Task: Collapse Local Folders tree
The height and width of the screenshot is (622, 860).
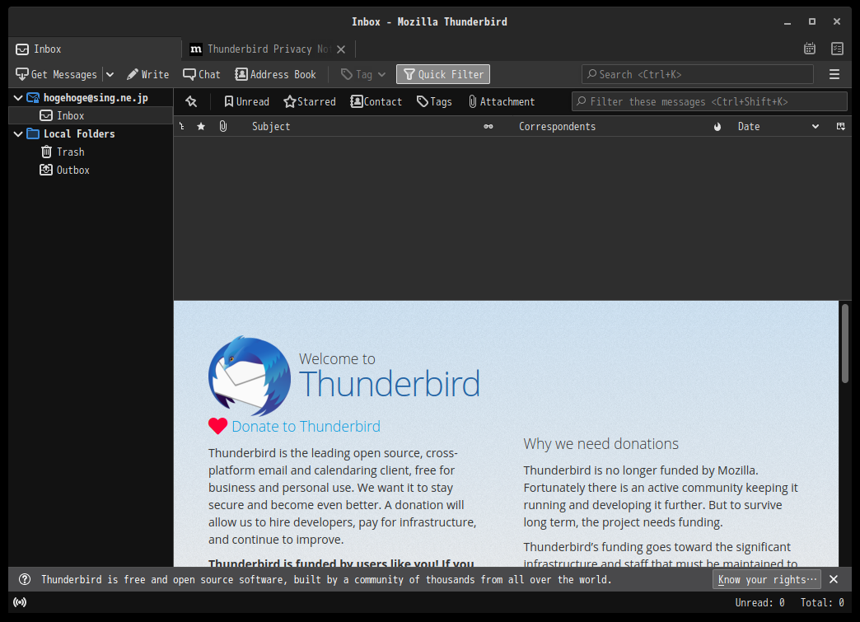Action: click(18, 133)
